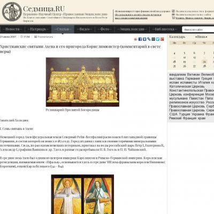The width and height of the screenshot is (214, 214).
Task: Click the Католическая Церковь tag link
Action: coord(187,87)
